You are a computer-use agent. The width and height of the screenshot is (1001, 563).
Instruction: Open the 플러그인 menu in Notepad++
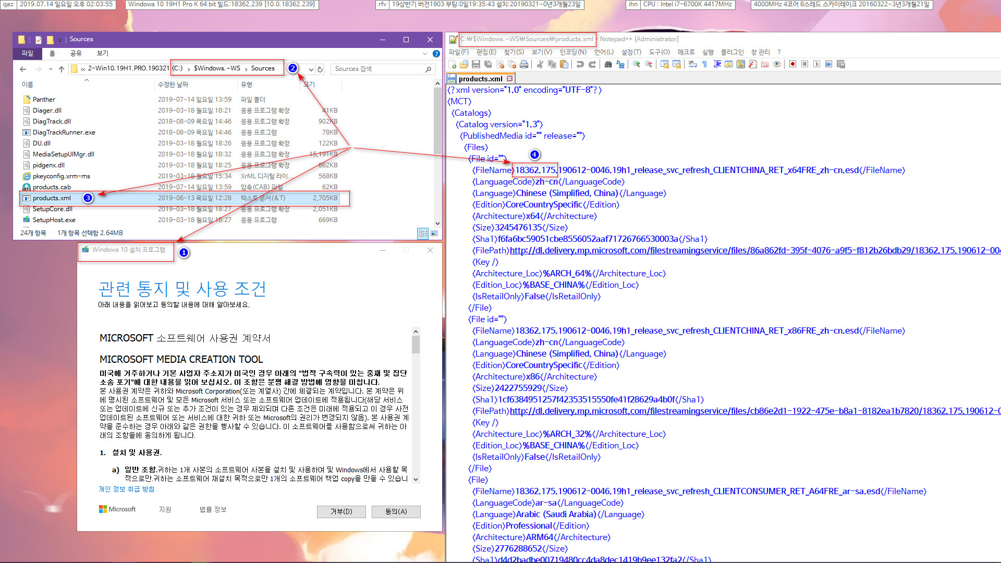732,52
